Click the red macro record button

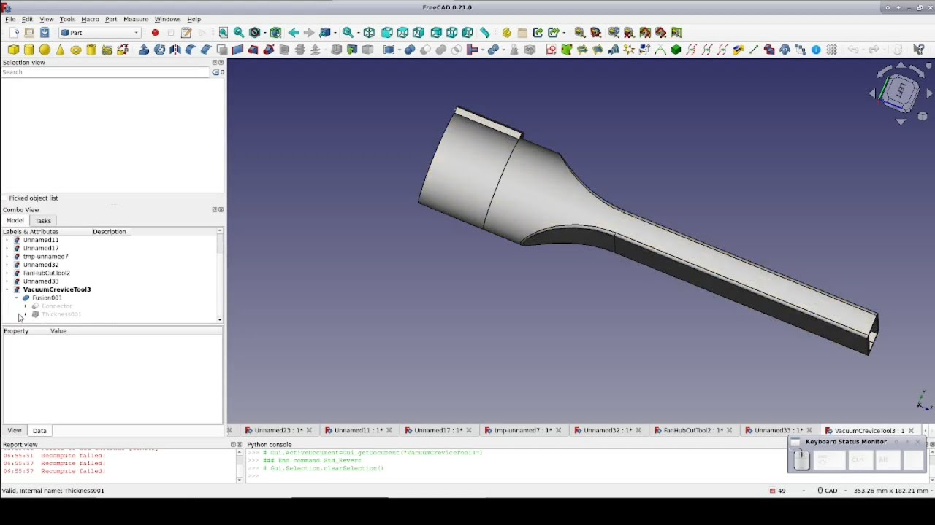coord(155,33)
